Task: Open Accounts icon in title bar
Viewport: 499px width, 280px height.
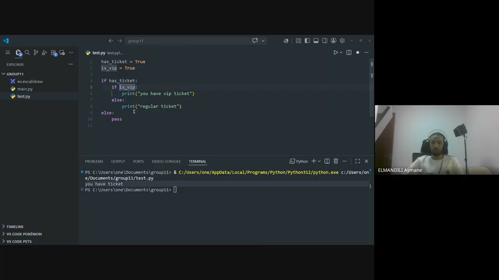Action: (x=333, y=41)
